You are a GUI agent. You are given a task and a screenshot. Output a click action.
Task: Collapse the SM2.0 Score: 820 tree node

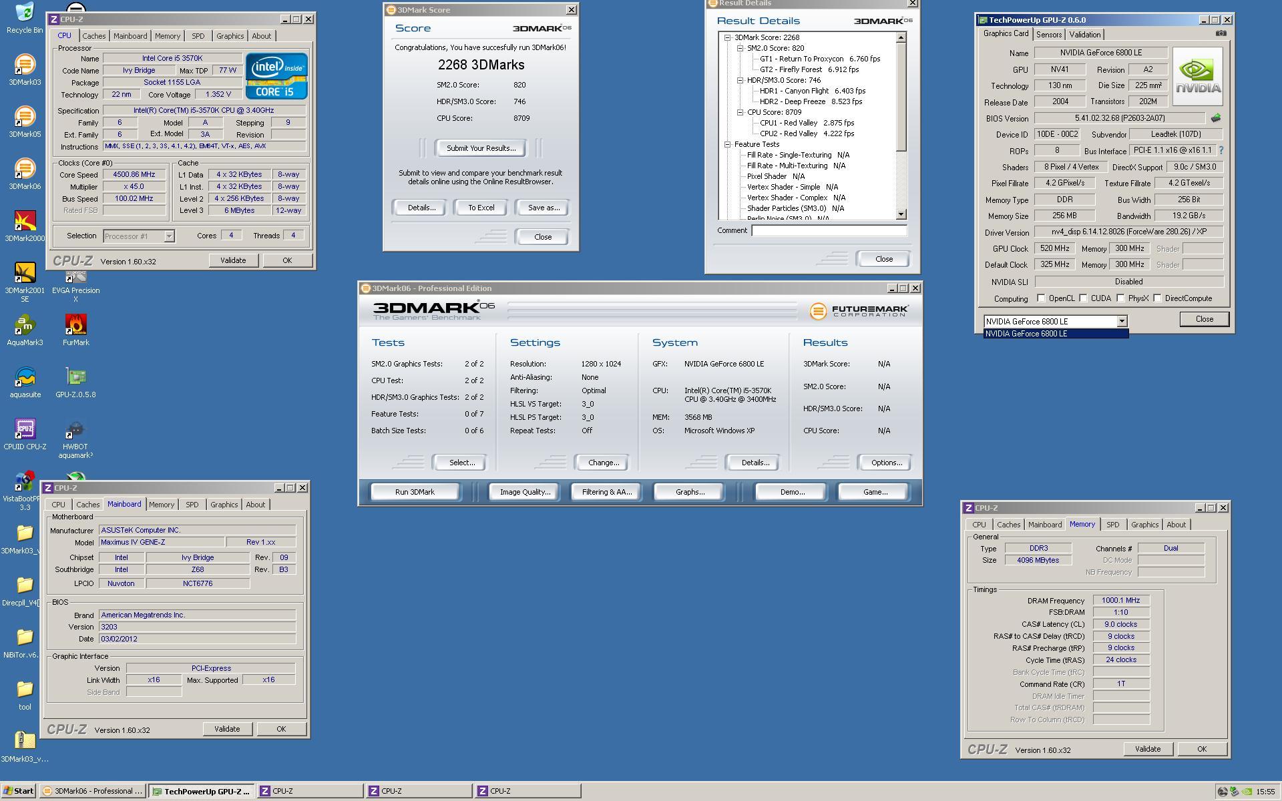(740, 48)
